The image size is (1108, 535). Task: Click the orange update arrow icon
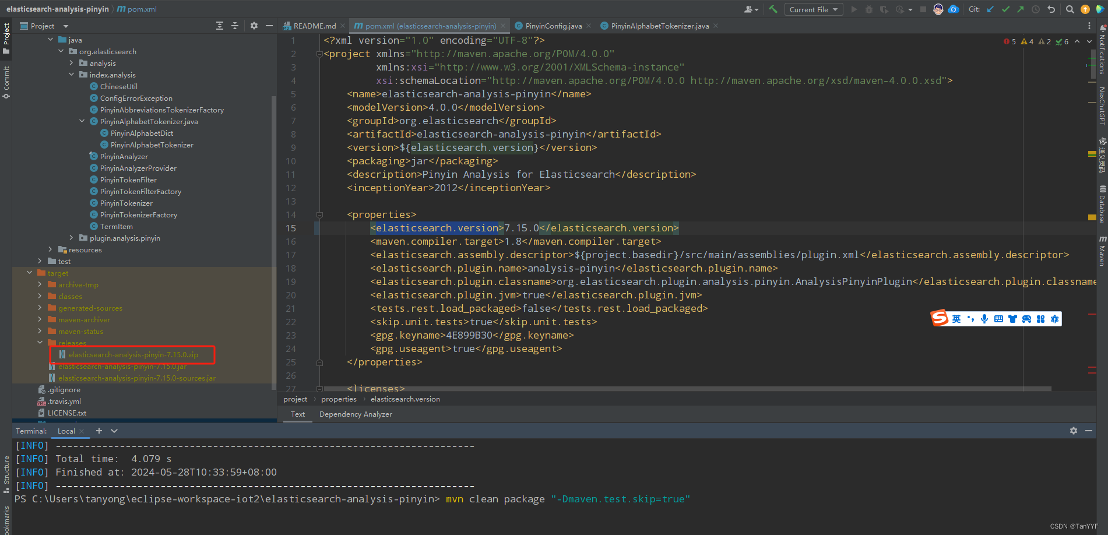coord(1085,9)
